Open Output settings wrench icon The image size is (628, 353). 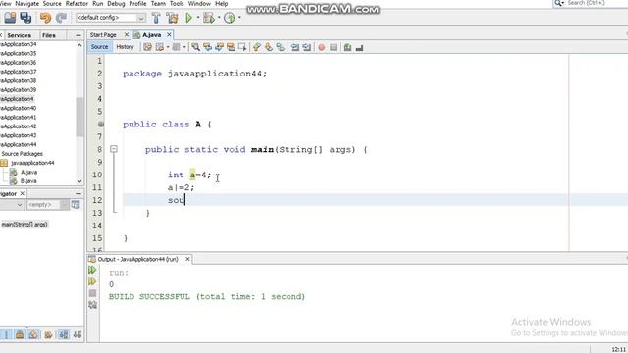coord(92,305)
